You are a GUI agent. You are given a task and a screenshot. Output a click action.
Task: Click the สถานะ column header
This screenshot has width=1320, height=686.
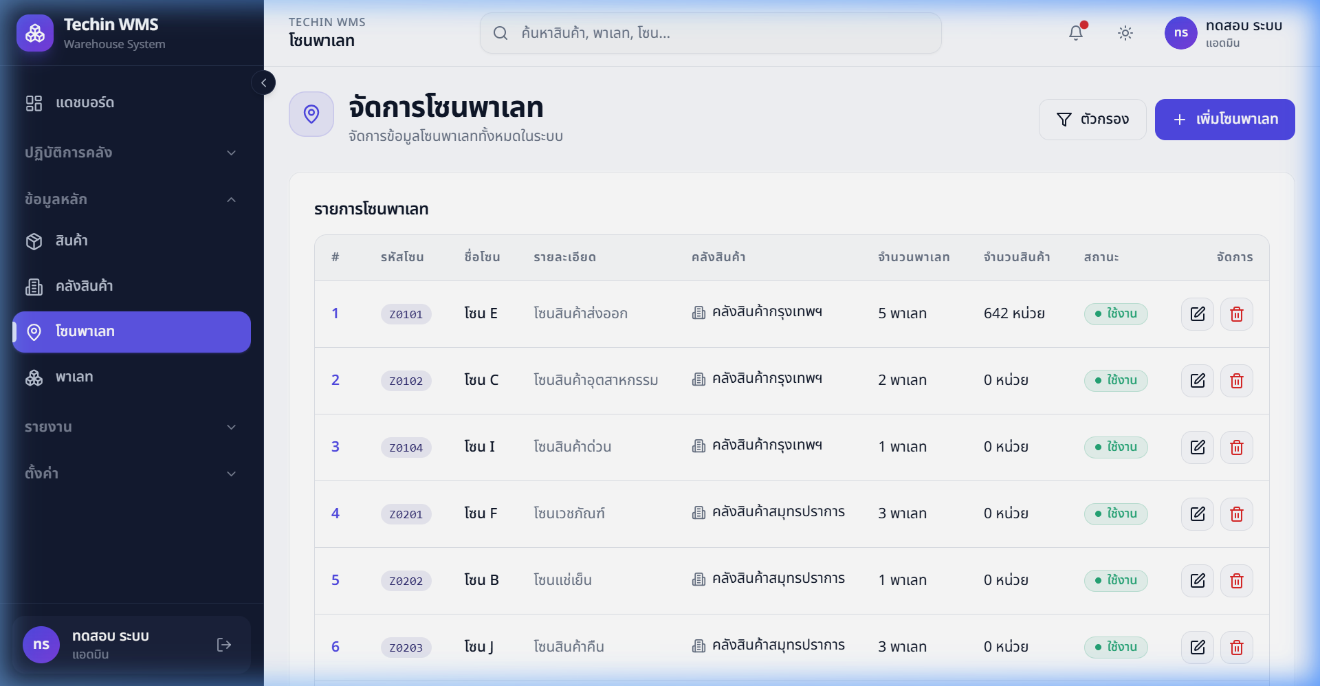pyautogui.click(x=1101, y=257)
